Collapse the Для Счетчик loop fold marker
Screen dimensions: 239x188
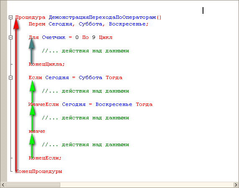point(10,38)
